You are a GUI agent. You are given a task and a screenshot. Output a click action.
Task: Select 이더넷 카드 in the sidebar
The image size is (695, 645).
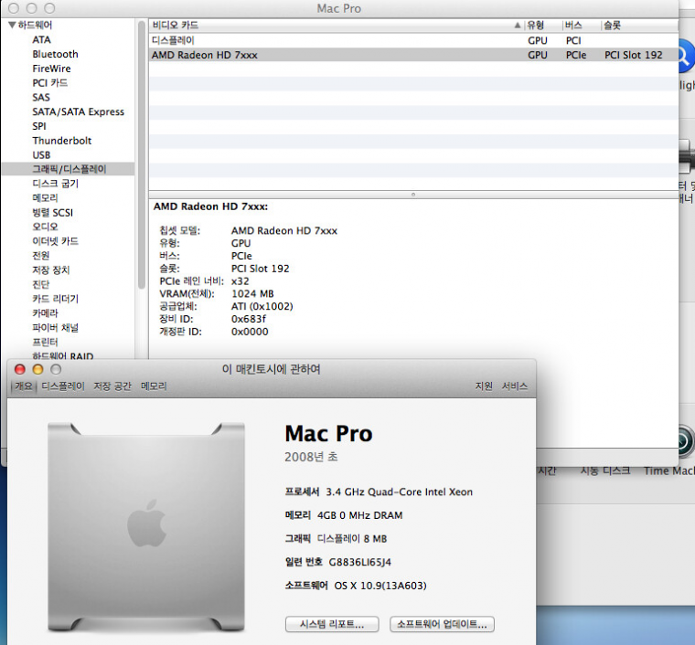click(56, 241)
